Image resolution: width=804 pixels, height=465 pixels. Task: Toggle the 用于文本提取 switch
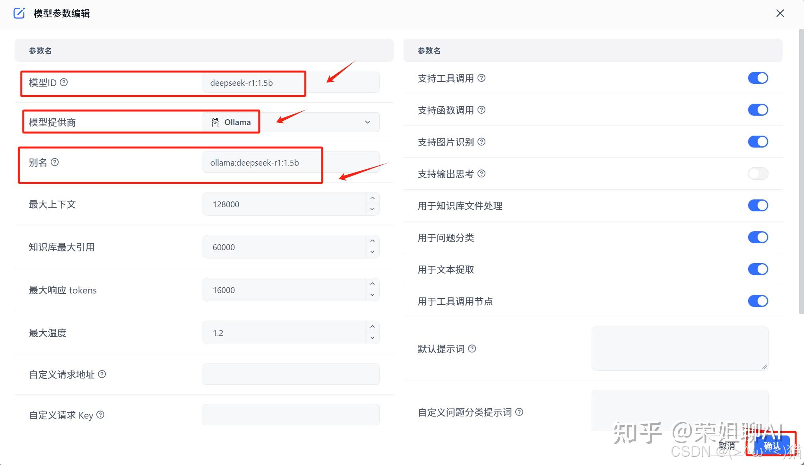point(758,269)
